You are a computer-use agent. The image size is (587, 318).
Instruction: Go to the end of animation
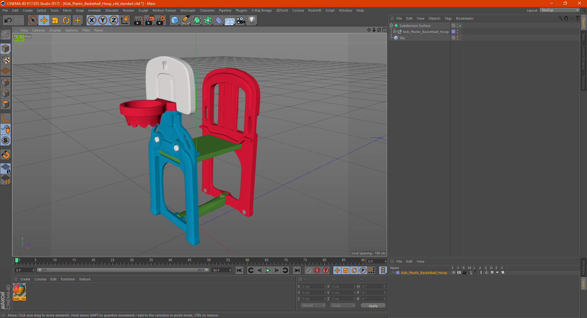(297, 270)
